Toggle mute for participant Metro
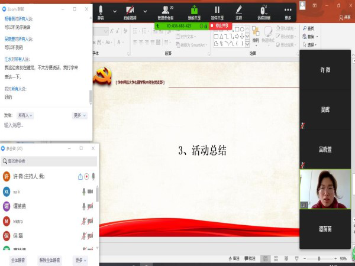The width and height of the screenshot is (355, 266). (83, 221)
